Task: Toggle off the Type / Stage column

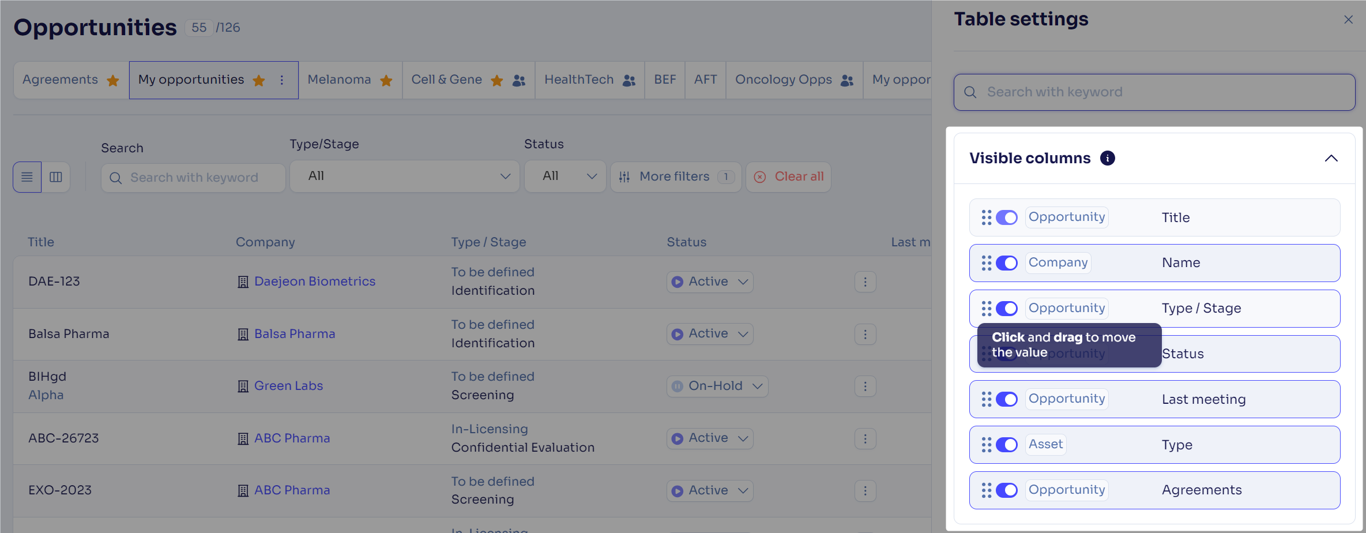Action: click(1007, 309)
